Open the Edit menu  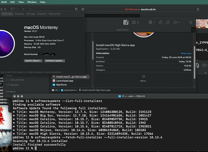[12, 2]
